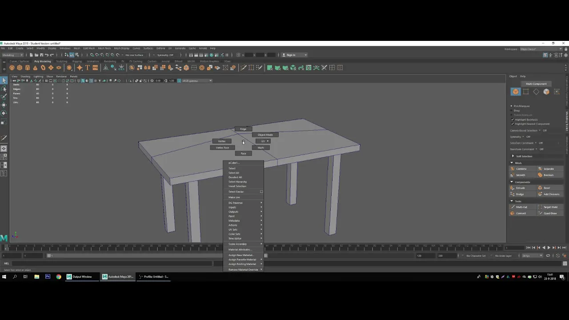The width and height of the screenshot is (569, 320).
Task: Open the Mesh Tools menu
Action: 104,48
